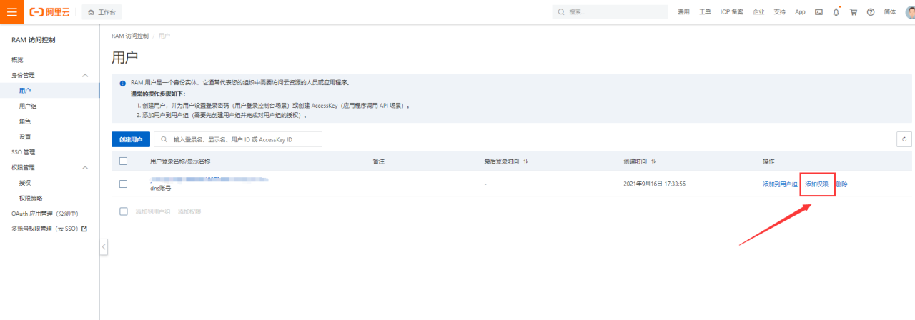Click the 操作 column header
The height and width of the screenshot is (320, 915).
click(769, 161)
